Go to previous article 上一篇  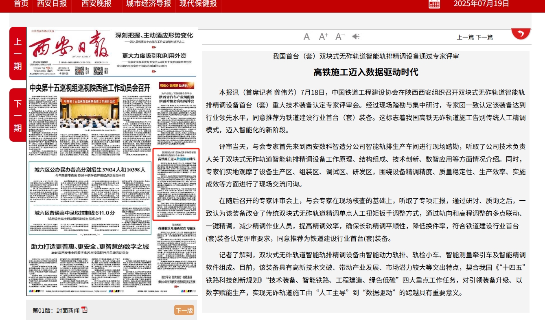465,37
